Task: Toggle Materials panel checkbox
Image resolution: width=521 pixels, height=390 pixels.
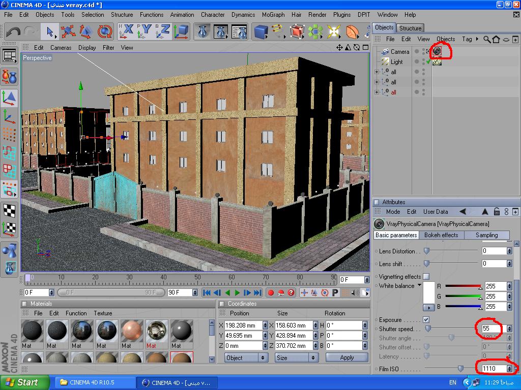Action: pos(24,304)
